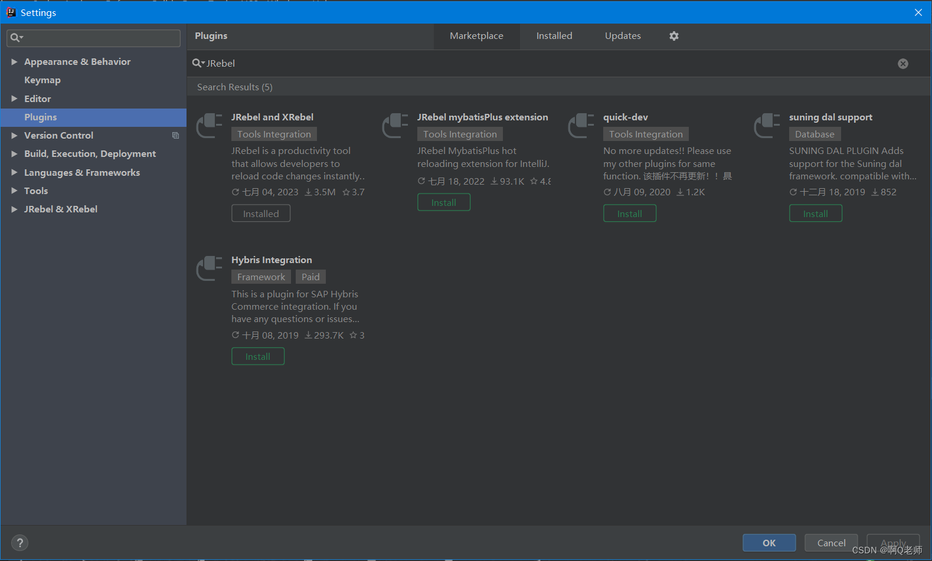The image size is (932, 561).
Task: Click the Database tag under suning dal
Action: tap(815, 134)
